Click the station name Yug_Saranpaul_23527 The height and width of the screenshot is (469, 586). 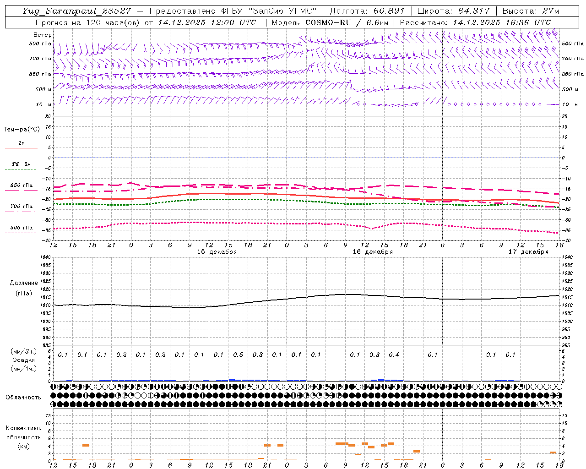pyautogui.click(x=77, y=11)
